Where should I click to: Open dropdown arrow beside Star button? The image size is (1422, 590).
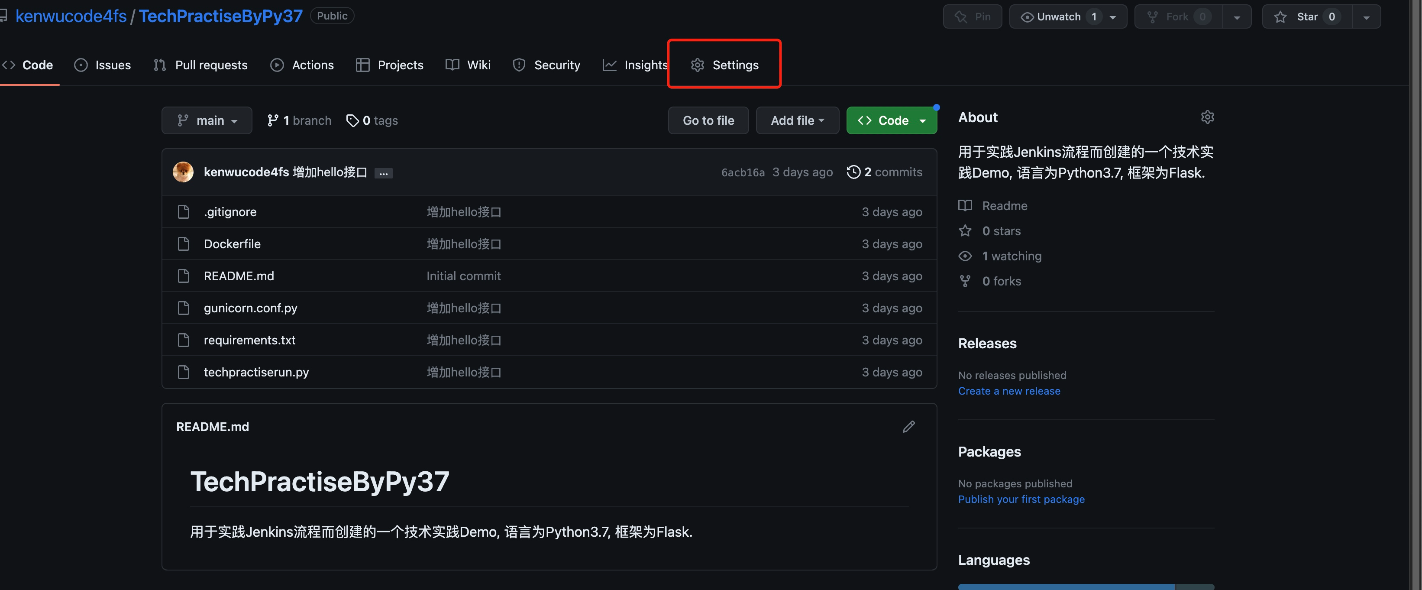pos(1366,17)
